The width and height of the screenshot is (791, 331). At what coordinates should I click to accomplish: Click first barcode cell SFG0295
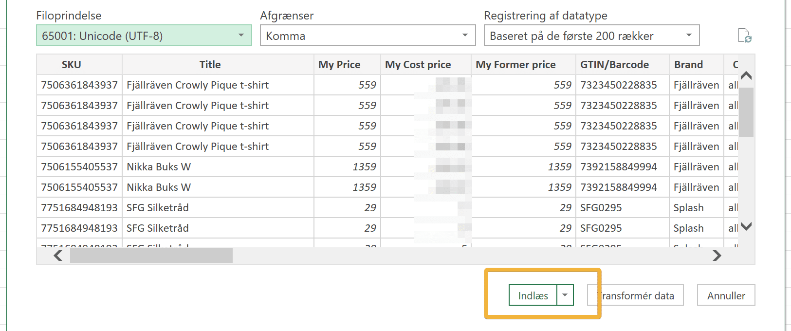click(x=622, y=208)
